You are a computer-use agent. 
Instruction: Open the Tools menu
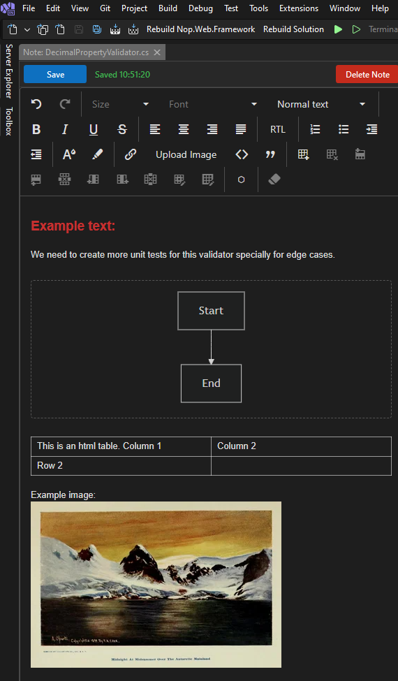click(258, 8)
